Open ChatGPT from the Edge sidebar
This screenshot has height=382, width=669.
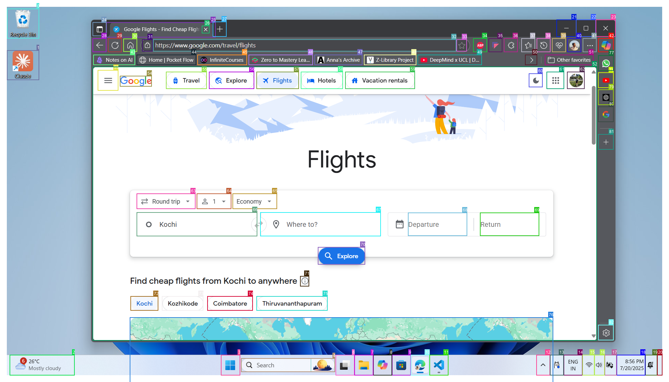(606, 97)
